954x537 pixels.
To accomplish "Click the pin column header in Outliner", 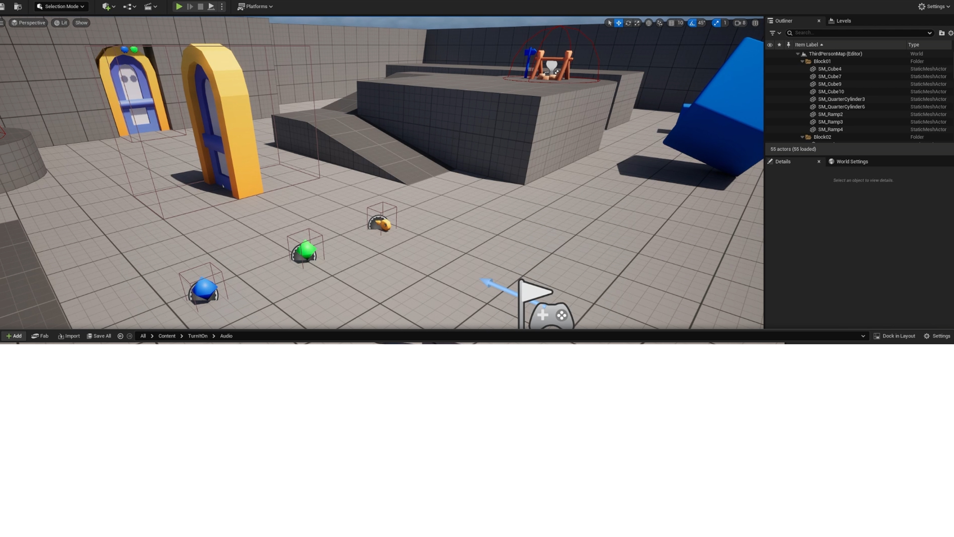I will [789, 45].
